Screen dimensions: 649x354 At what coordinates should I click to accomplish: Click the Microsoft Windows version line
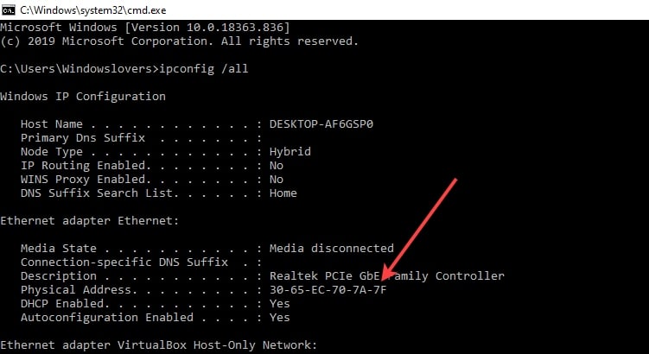[145, 28]
